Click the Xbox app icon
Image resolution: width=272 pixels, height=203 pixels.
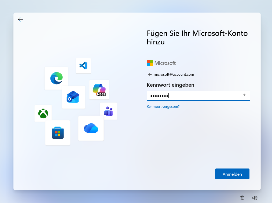(x=43, y=113)
